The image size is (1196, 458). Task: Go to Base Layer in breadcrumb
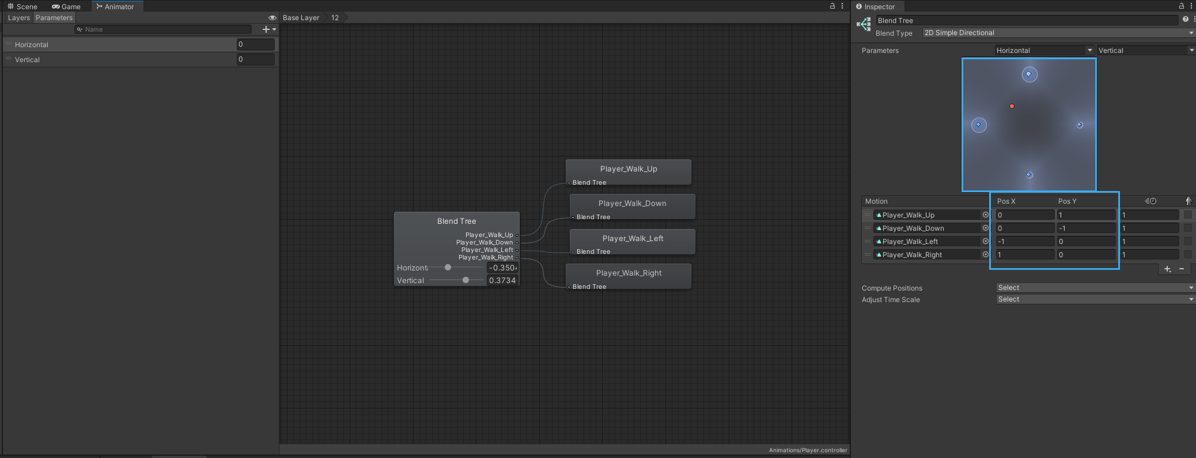[x=301, y=18]
